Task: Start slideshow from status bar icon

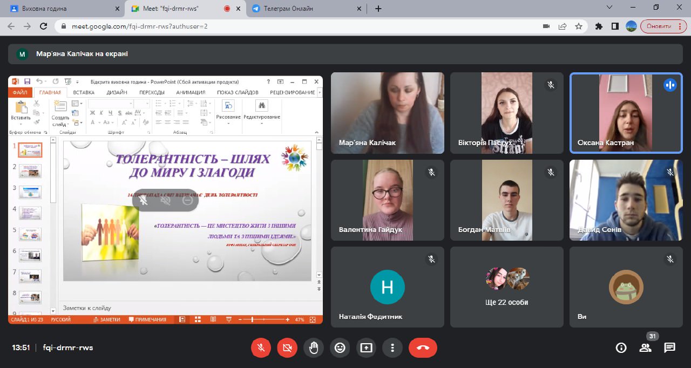Action: click(x=229, y=319)
